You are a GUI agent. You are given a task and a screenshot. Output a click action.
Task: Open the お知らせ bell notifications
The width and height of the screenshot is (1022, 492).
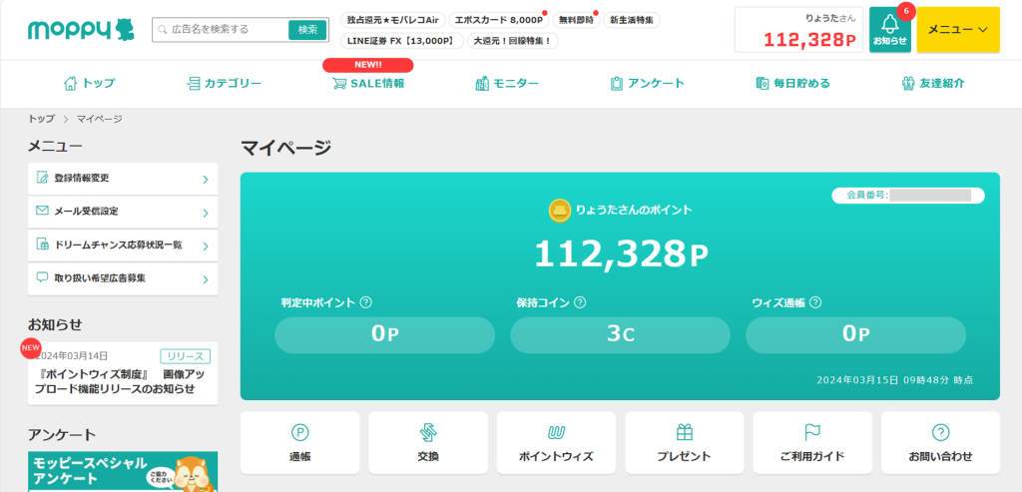(x=889, y=30)
